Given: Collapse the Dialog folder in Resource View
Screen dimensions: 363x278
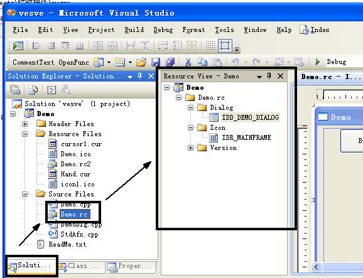Looking at the screenshot, I should [190, 107].
